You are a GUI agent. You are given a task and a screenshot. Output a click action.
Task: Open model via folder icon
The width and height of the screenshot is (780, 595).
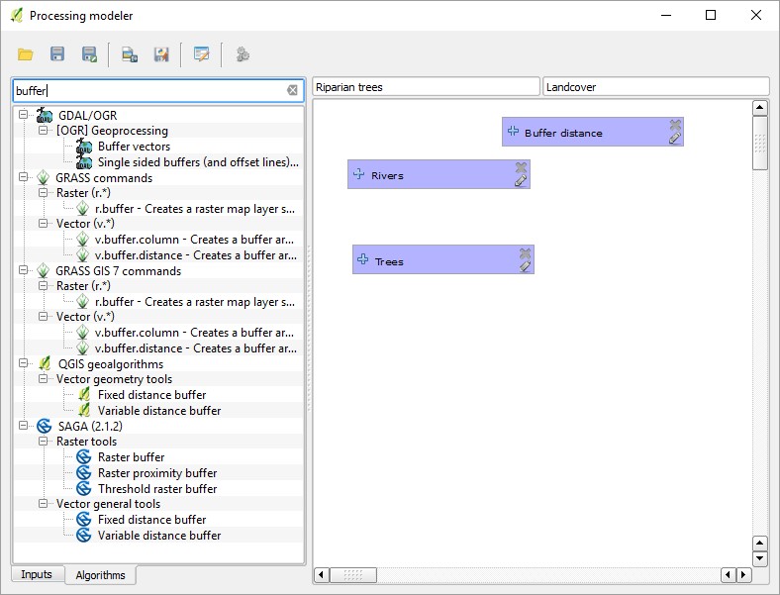(26, 54)
